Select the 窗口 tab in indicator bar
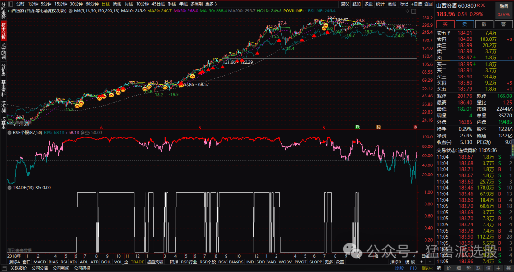The width and height of the screenshot is (514, 272). point(27,262)
